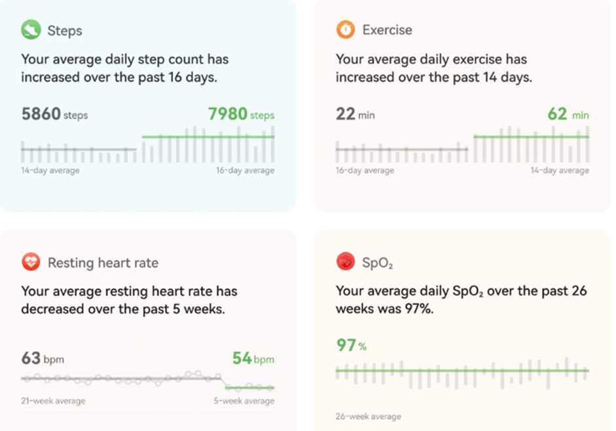Image resolution: width=616 pixels, height=431 pixels.
Task: Click the green Steps shoe icon
Action: point(31,29)
